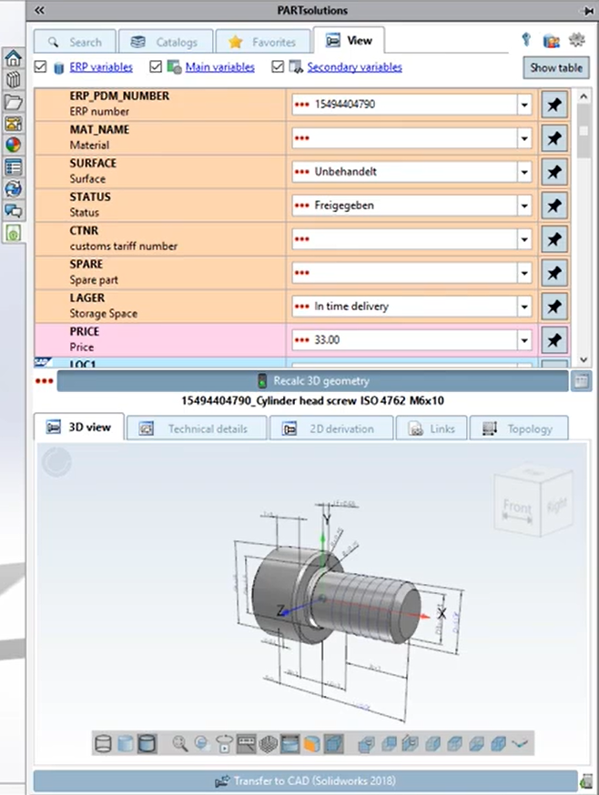Open the Status dropdown showing Freigegeben

(x=524, y=206)
